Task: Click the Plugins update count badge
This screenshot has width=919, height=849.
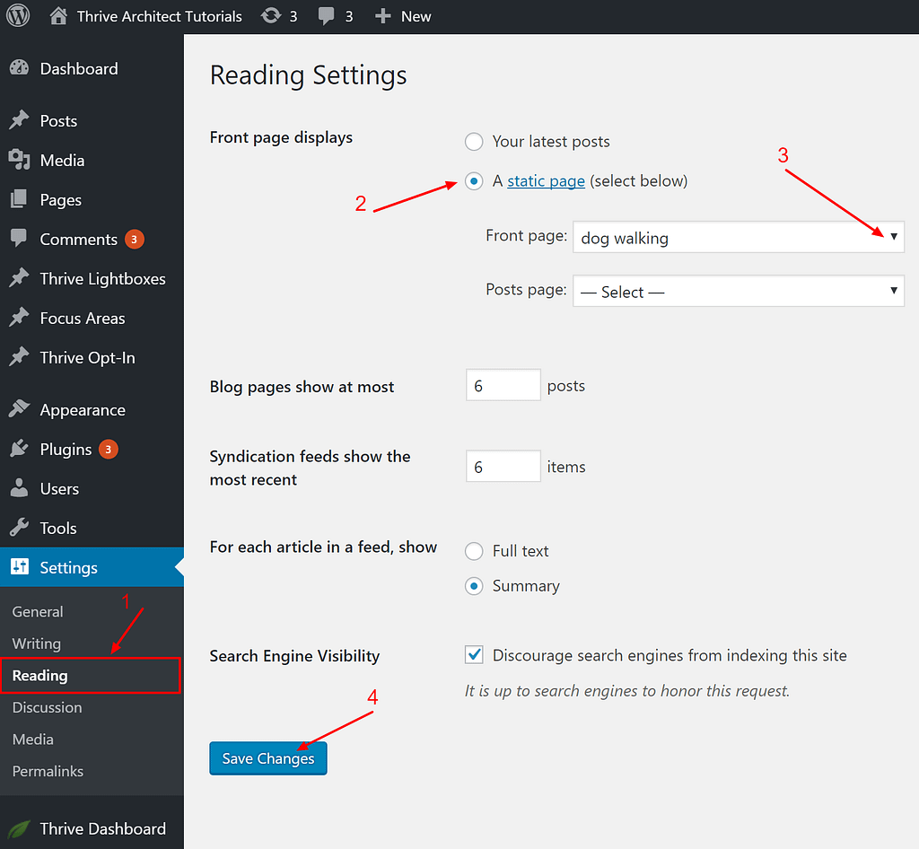Action: click(x=109, y=450)
